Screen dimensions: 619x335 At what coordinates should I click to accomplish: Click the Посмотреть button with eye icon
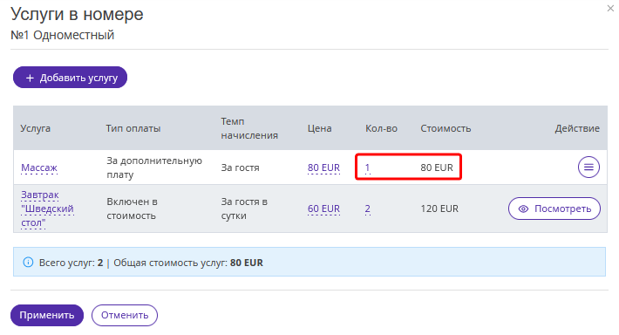[554, 209]
